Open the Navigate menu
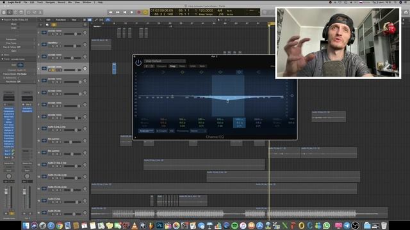410x230 pixels. [50, 3]
